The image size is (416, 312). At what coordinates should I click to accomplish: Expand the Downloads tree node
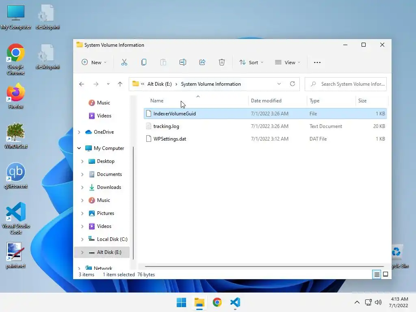pos(82,187)
